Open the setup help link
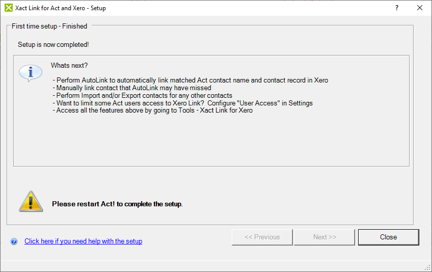Image resolution: width=432 pixels, height=272 pixels. (x=83, y=241)
